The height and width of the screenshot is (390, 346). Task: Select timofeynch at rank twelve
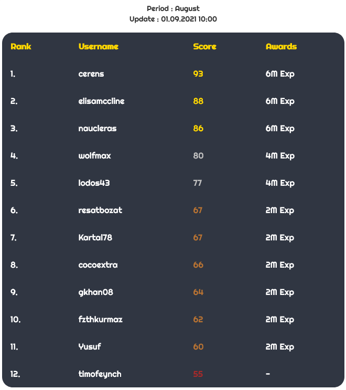pos(100,374)
